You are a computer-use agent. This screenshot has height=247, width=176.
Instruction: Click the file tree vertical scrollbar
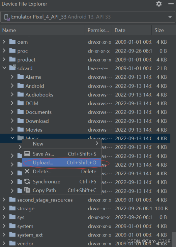coord(174,239)
